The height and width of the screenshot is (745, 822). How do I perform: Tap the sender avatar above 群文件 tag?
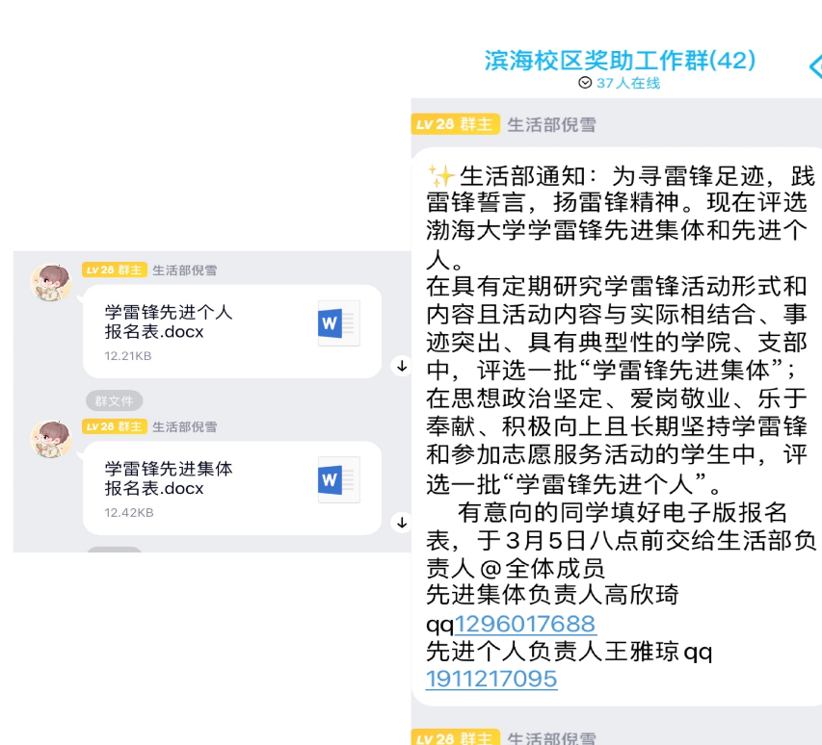[x=51, y=282]
